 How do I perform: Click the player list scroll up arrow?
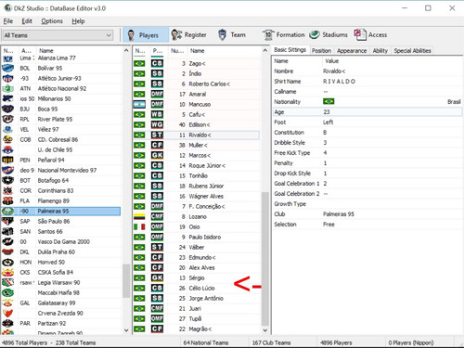click(x=265, y=50)
